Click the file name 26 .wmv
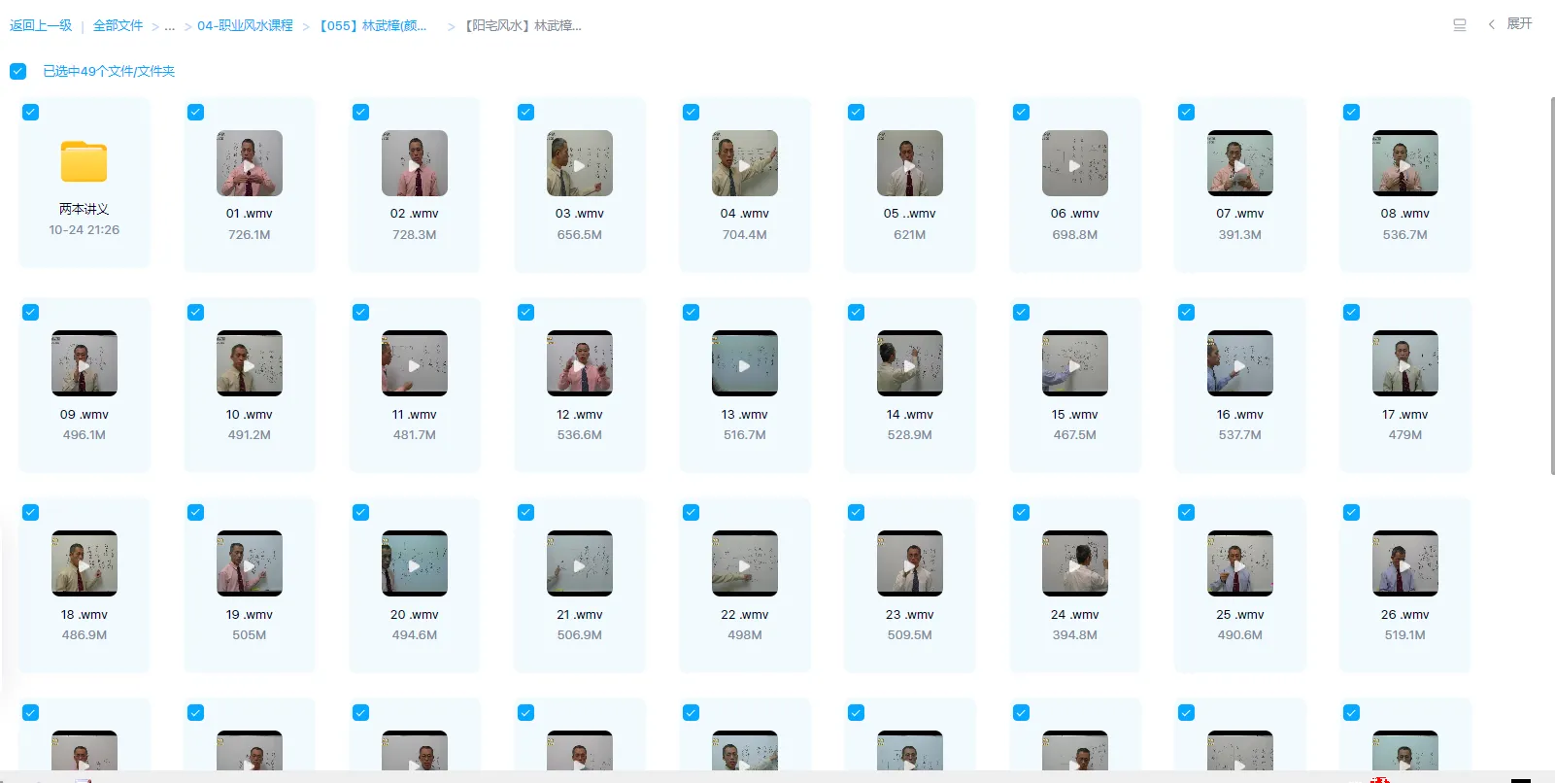Viewport: 1555px width, 783px height. coord(1405,615)
